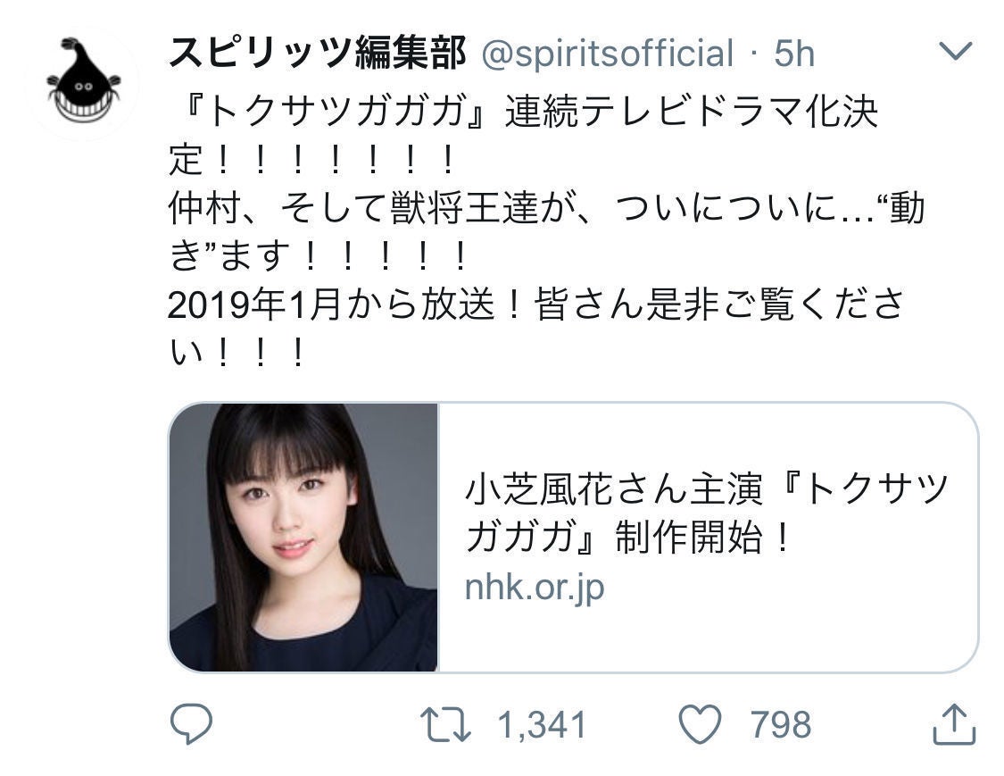
Task: Open the スピリッツ編集部 profile avatar
Action: coord(84,81)
